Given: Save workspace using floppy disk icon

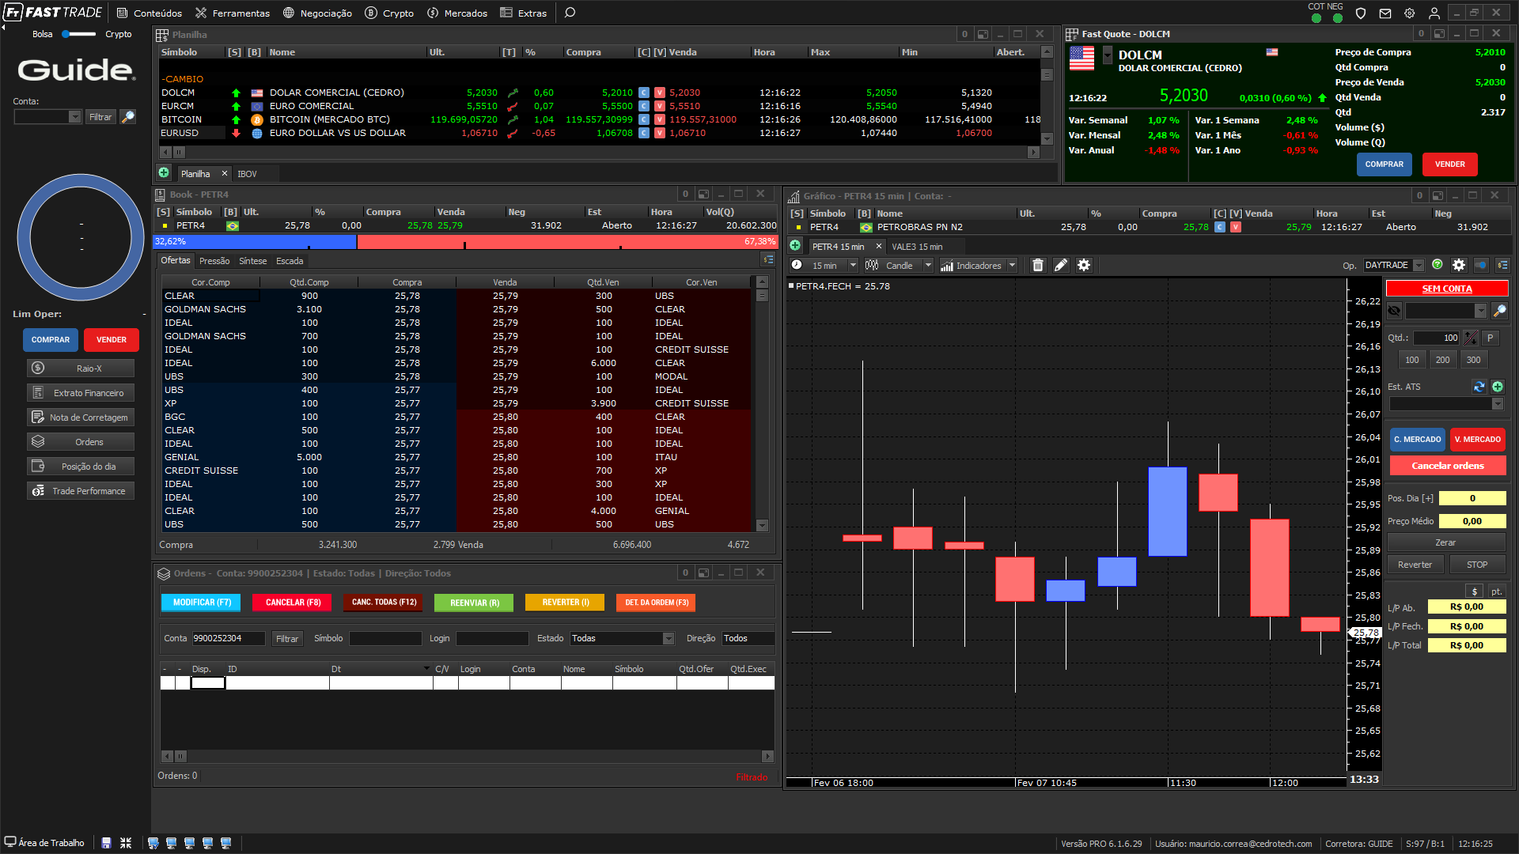Looking at the screenshot, I should click(106, 843).
